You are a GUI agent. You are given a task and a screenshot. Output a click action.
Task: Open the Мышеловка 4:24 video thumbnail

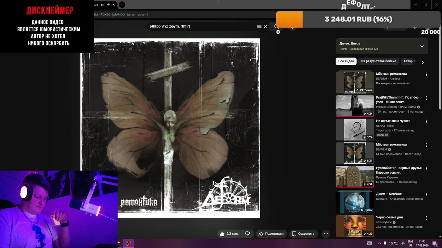pos(355,106)
